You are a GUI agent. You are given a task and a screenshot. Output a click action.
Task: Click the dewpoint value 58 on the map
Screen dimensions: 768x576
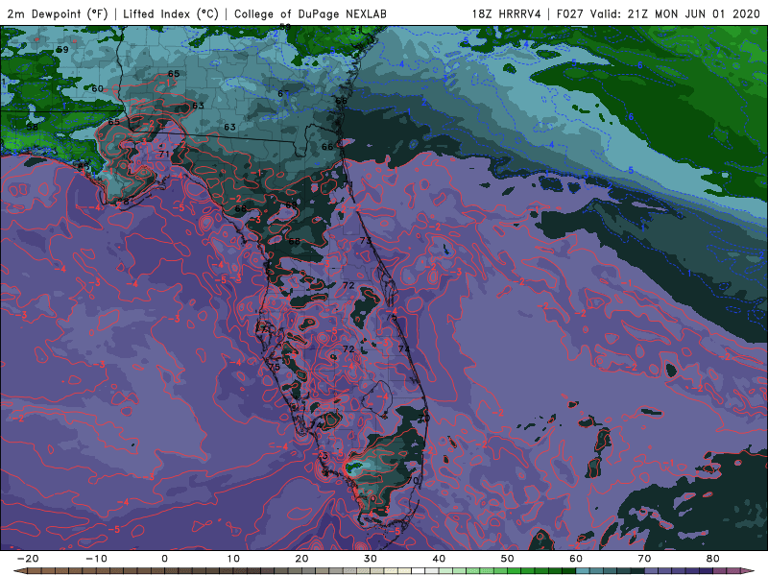[x=32, y=127]
